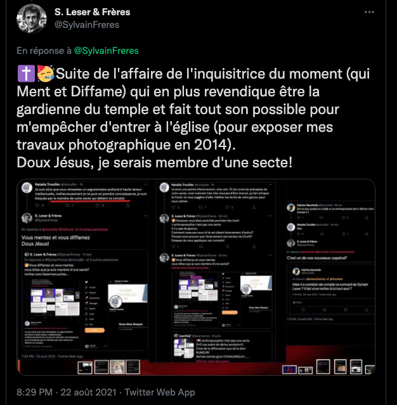The width and height of the screenshot is (397, 405).
Task: Click Natalia Trouiller's avatar in the left screenshot
Action: point(27,188)
